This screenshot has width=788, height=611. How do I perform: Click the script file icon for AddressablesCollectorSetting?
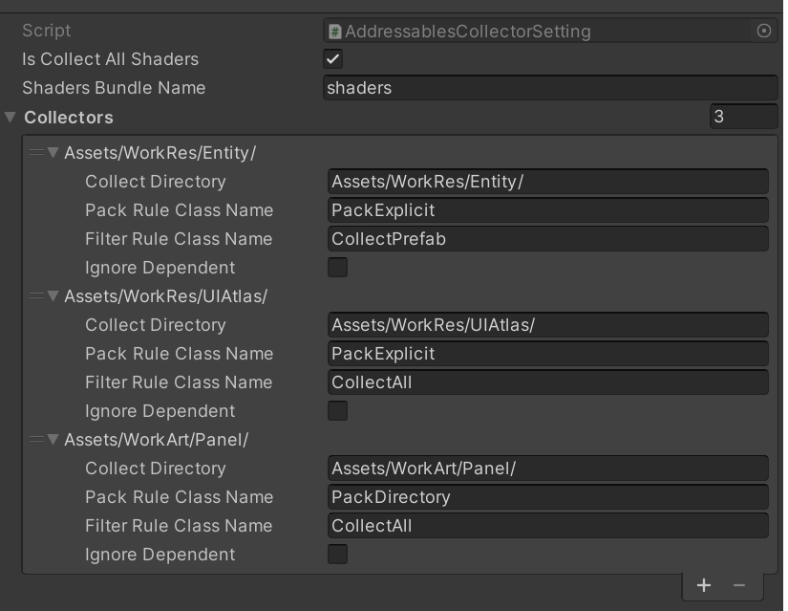pos(335,32)
